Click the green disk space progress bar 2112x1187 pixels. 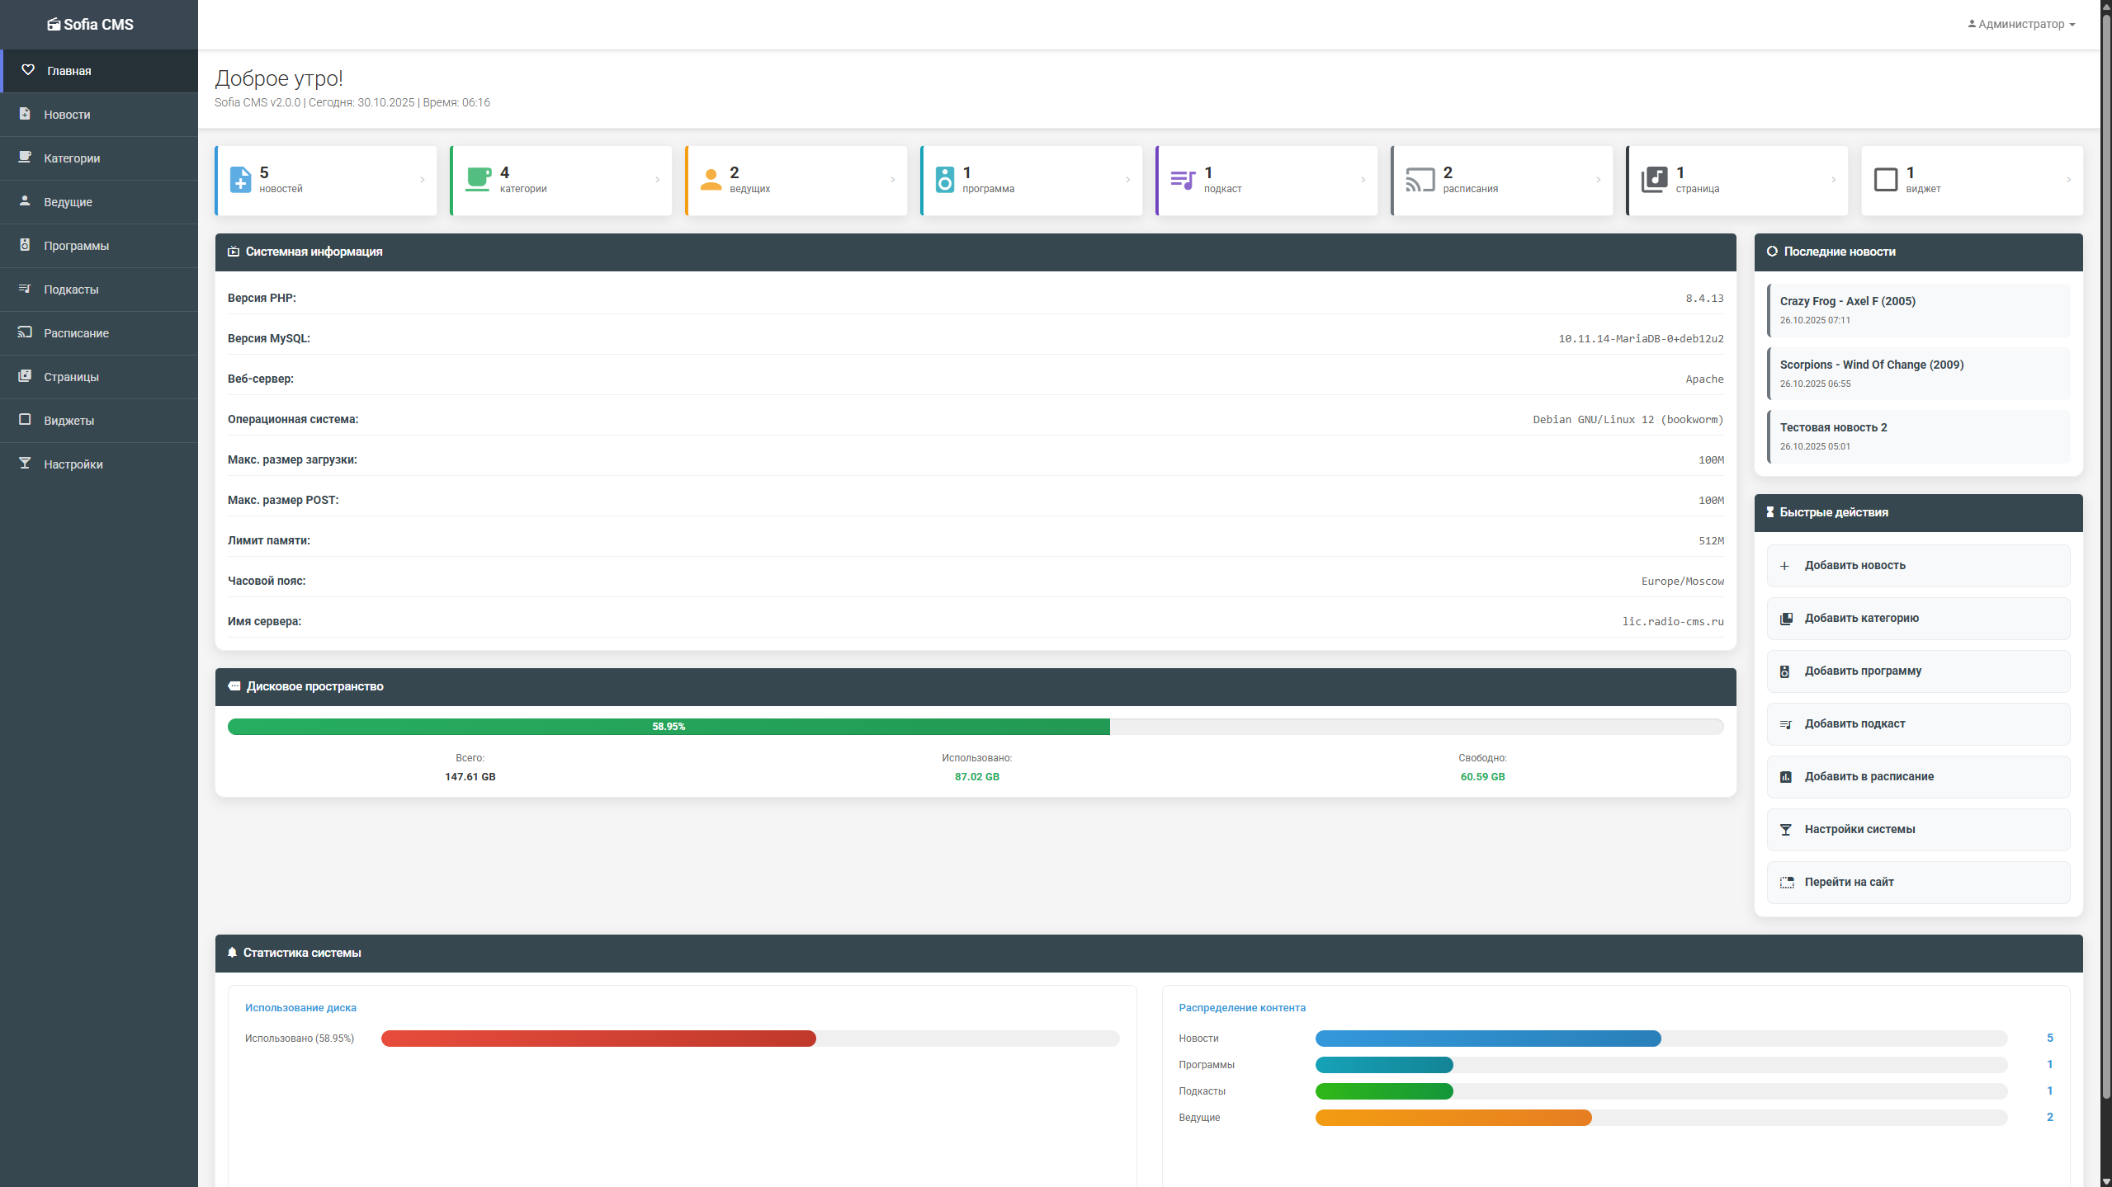[x=669, y=727]
